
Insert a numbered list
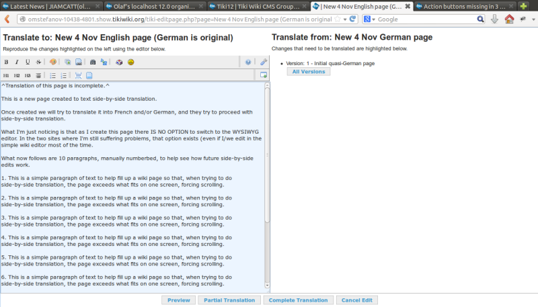(63, 75)
